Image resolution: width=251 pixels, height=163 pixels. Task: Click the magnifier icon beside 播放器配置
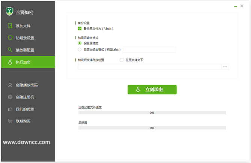point(10,50)
